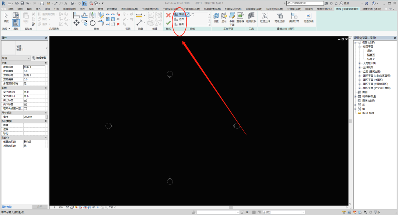Image resolution: width=398 pixels, height=215 pixels.
Task: Open the 选择 (Select) panel dropdown
Action: [x=6, y=29]
